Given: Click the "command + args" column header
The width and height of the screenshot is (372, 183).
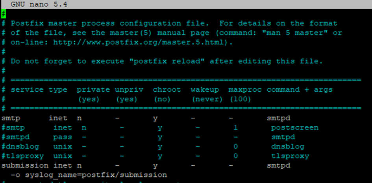Looking at the screenshot, I should [x=300, y=90].
